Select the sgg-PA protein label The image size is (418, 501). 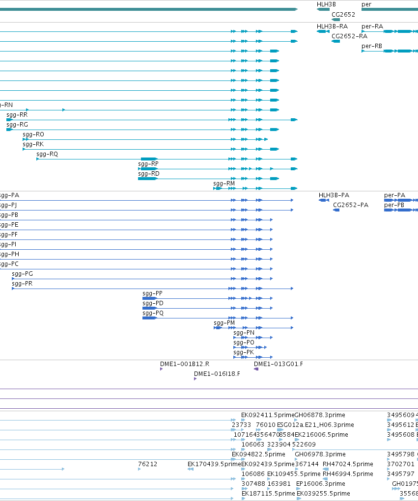point(9,195)
